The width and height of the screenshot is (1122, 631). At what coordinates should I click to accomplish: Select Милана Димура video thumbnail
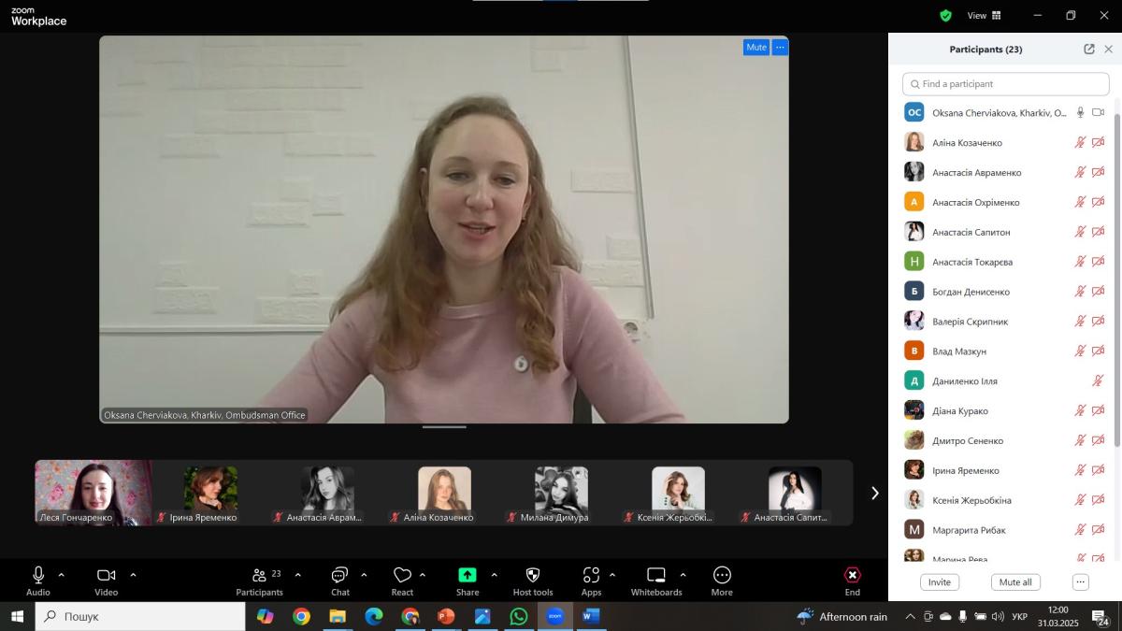(561, 493)
